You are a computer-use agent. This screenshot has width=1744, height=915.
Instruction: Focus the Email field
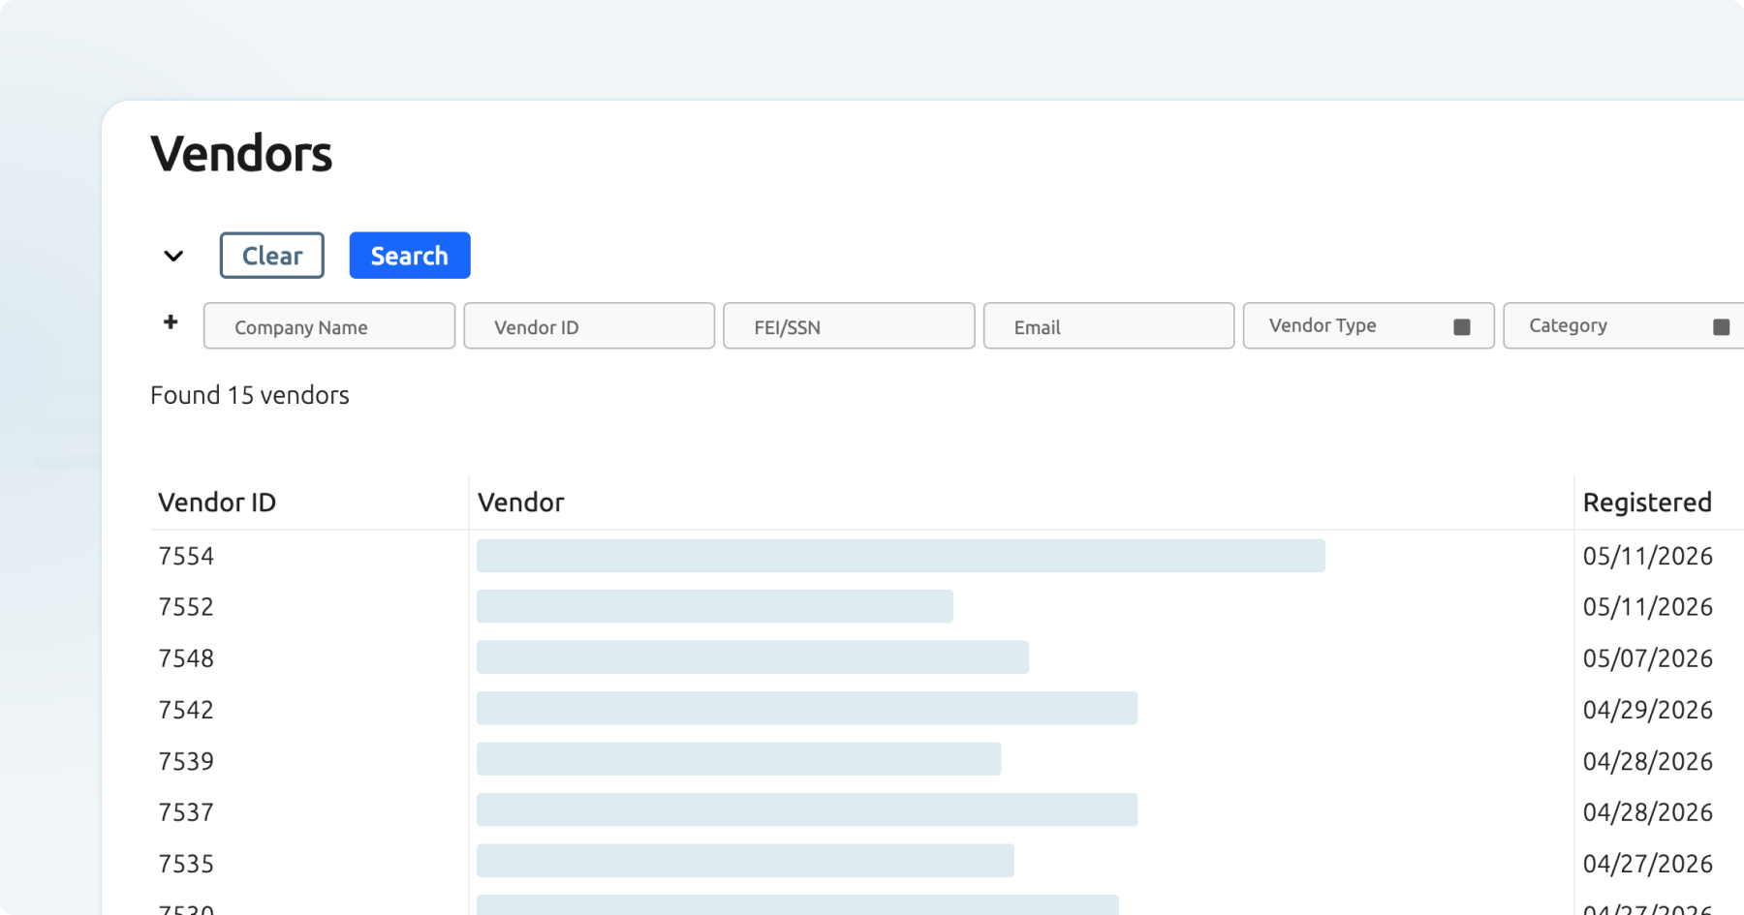[1108, 326]
